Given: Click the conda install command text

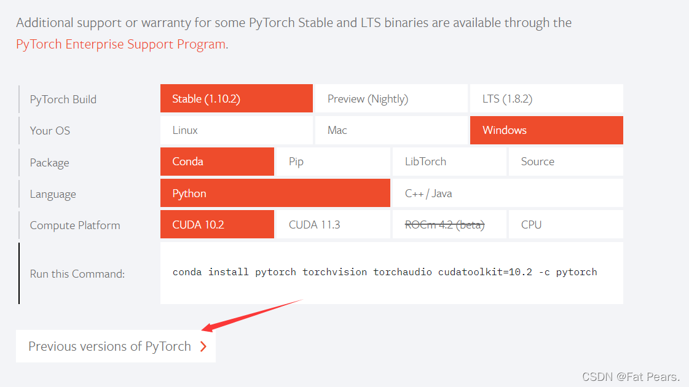Looking at the screenshot, I should [x=385, y=272].
